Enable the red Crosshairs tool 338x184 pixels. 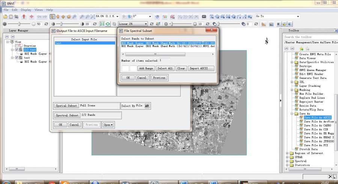pyautogui.click(x=32, y=17)
